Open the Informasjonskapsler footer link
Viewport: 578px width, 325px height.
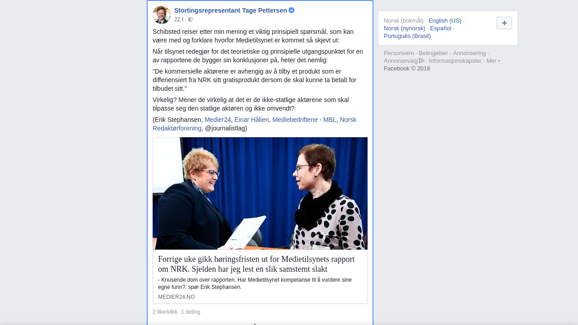(x=455, y=61)
